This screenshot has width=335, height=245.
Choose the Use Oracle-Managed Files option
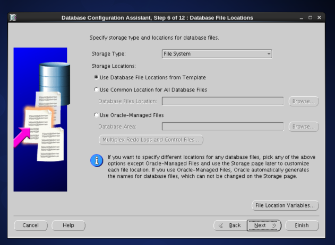coord(96,115)
